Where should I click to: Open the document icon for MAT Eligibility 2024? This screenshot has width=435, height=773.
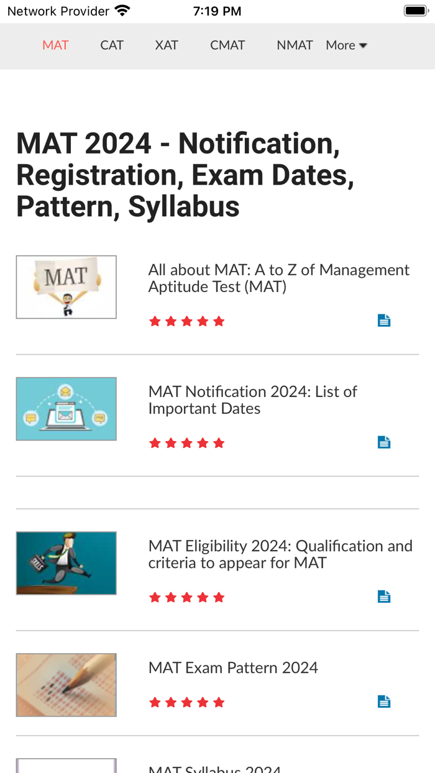384,596
